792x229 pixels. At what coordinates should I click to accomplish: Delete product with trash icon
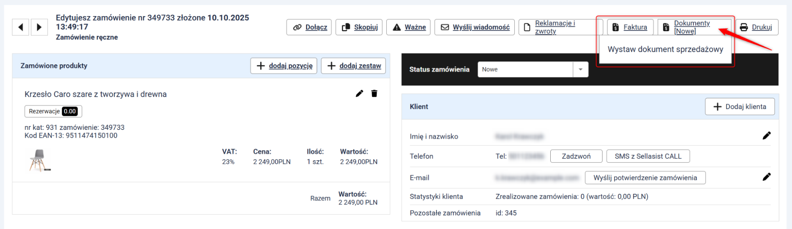[374, 94]
